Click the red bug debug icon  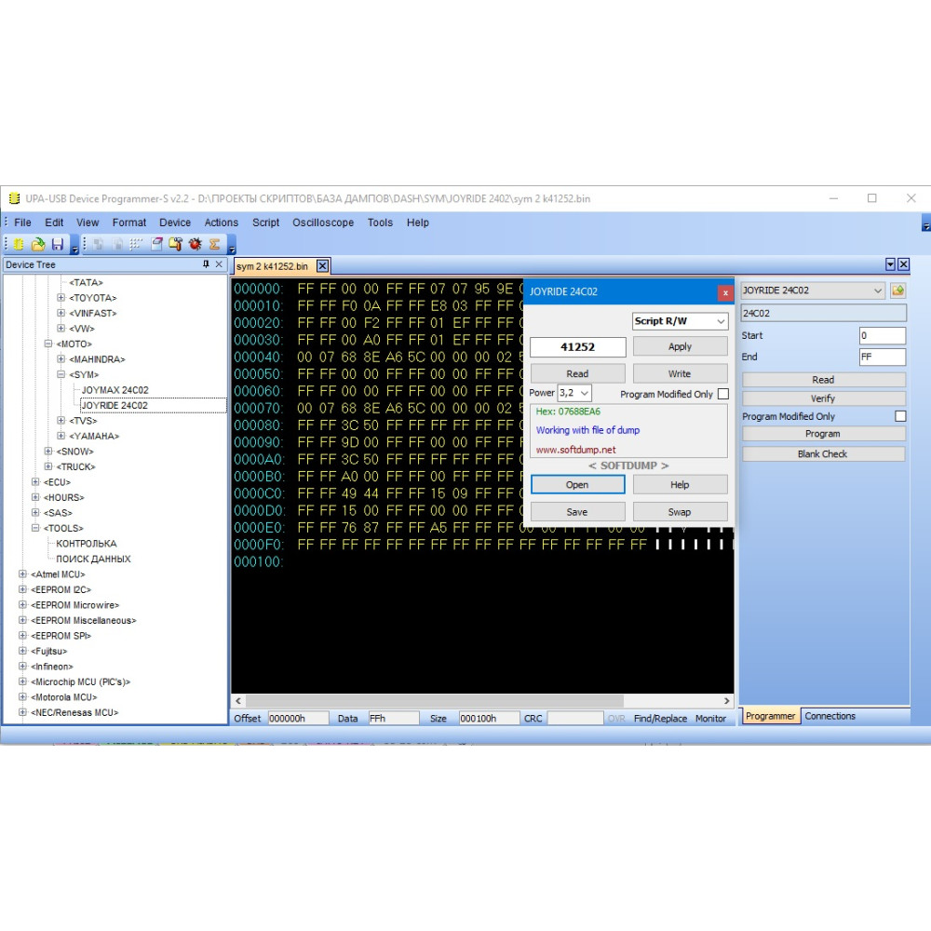pyautogui.click(x=195, y=244)
